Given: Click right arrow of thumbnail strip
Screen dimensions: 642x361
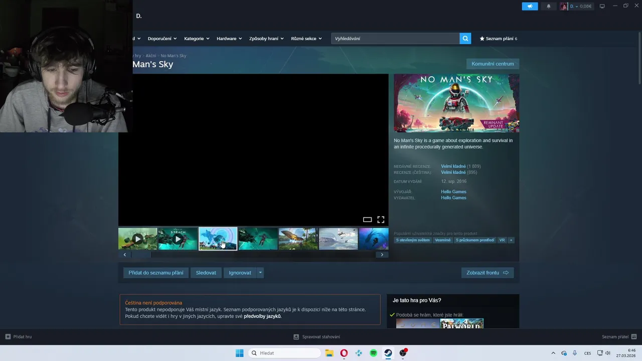Looking at the screenshot, I should tap(382, 255).
